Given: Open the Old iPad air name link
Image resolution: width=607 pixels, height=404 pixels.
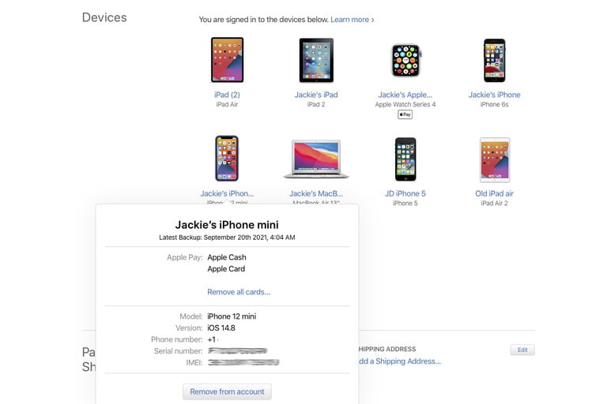Looking at the screenshot, I should [494, 193].
